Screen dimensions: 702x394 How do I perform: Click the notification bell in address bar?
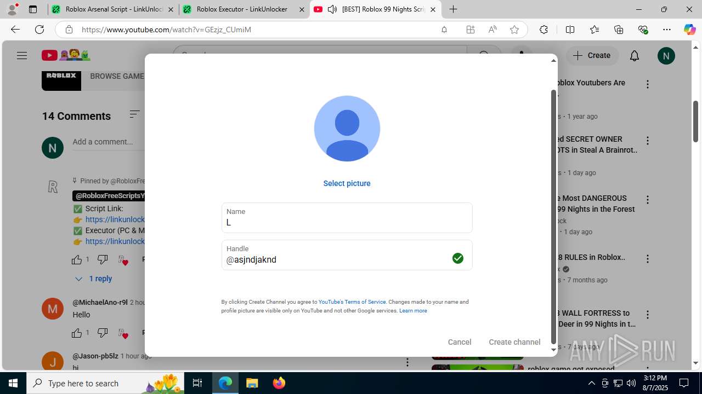pyautogui.click(x=444, y=30)
